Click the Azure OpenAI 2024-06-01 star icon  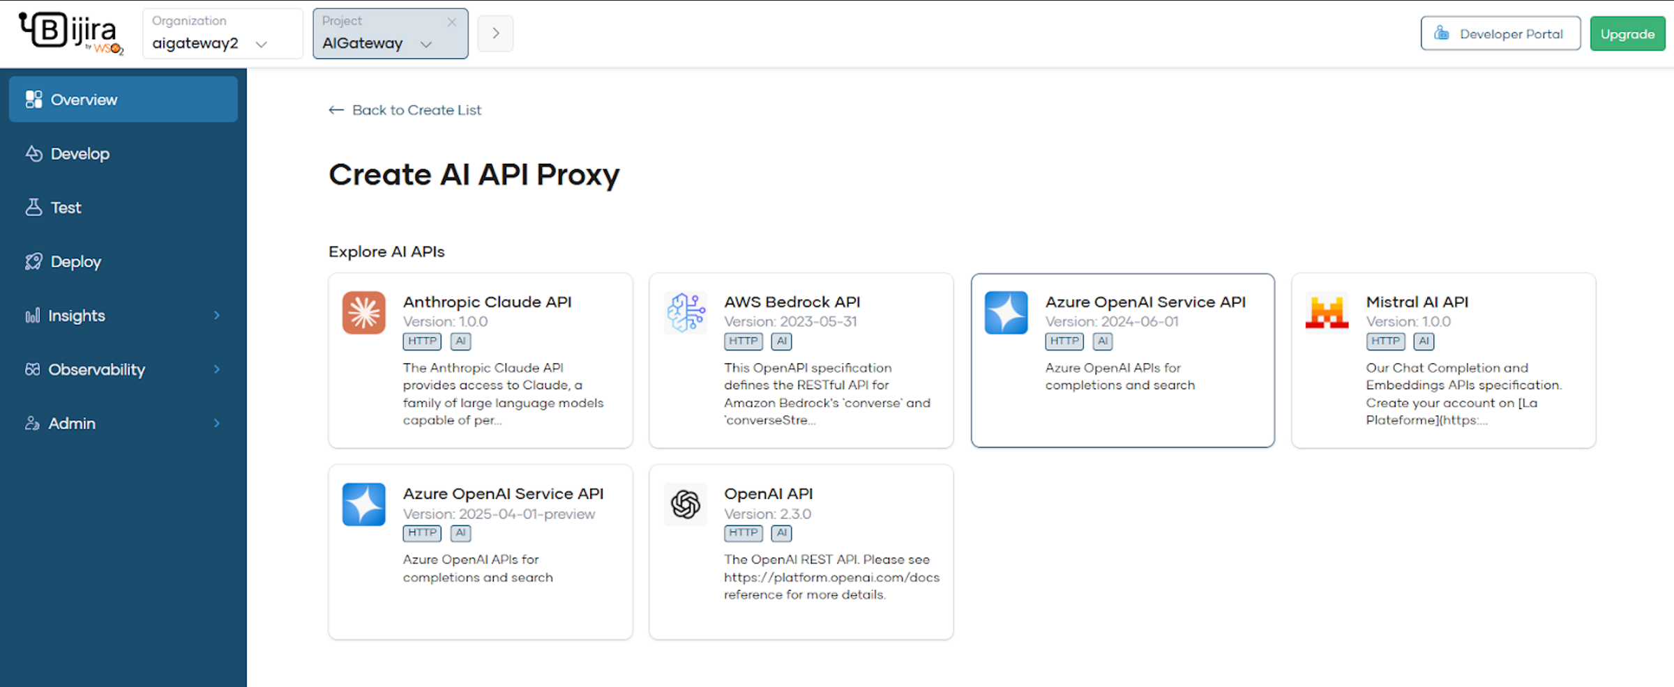(x=1006, y=313)
